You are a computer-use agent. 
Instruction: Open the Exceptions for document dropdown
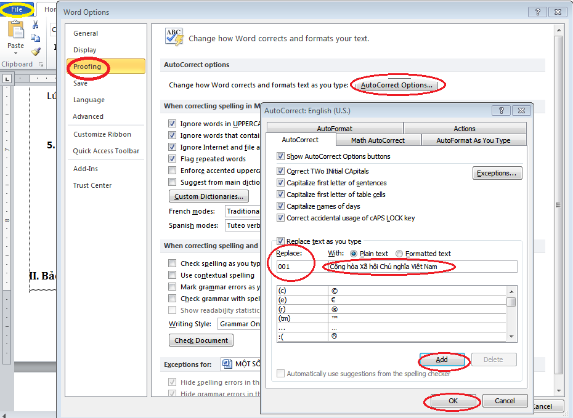point(241,364)
